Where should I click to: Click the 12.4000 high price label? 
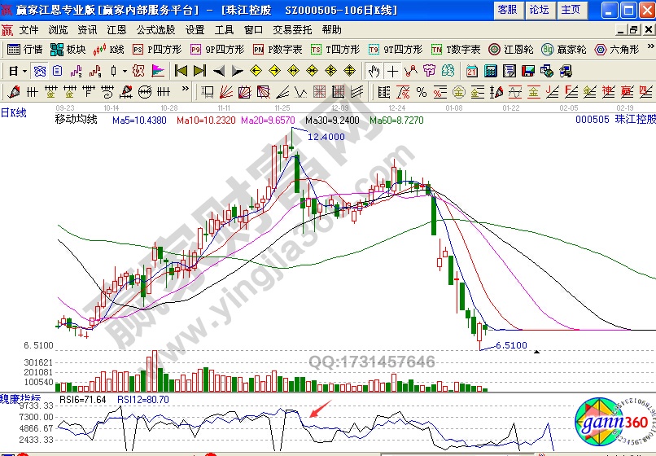click(x=326, y=137)
